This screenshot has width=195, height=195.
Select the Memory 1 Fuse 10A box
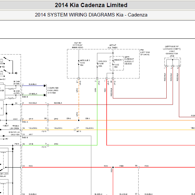117,63
